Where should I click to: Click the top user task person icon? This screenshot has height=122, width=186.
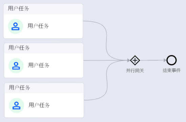(x=16, y=26)
